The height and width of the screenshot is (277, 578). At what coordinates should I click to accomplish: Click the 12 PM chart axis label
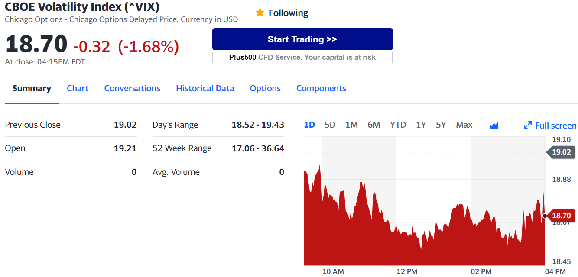click(407, 271)
